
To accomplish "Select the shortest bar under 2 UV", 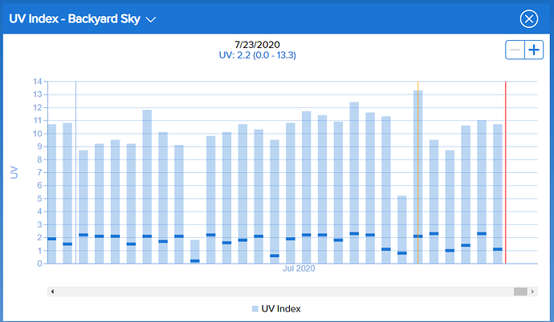I will coord(194,252).
